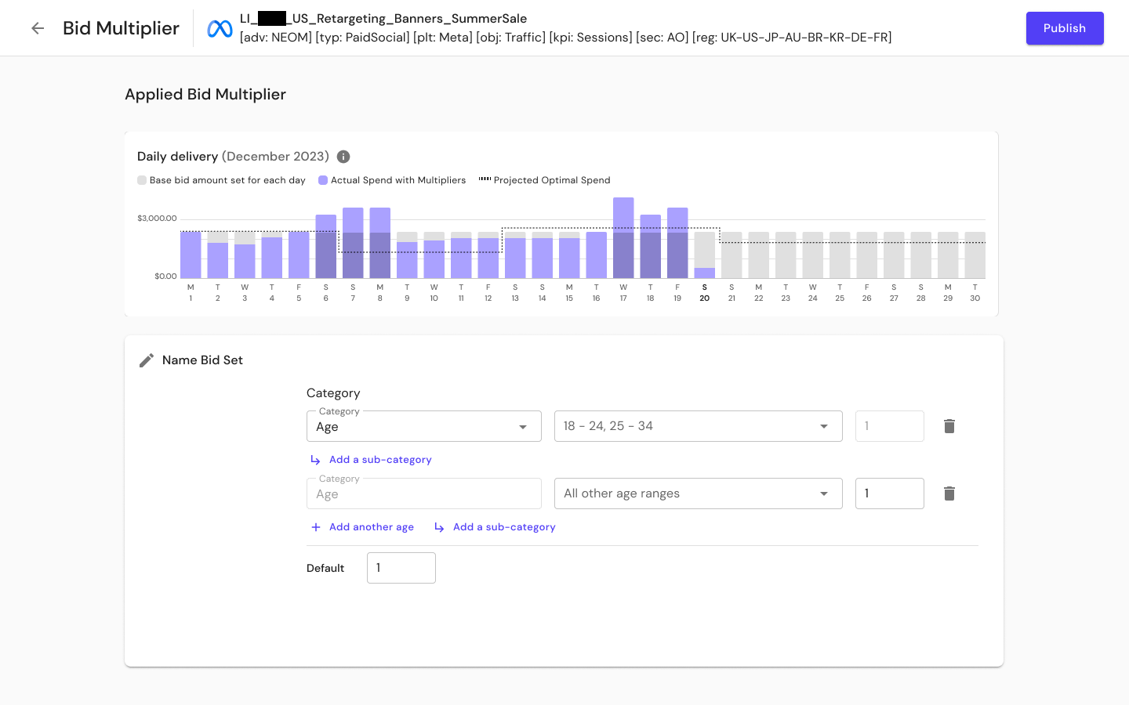Viewport: 1129px width, 705px height.
Task: Click the second Category field showing 'Age' placeholder
Action: pyautogui.click(x=423, y=493)
